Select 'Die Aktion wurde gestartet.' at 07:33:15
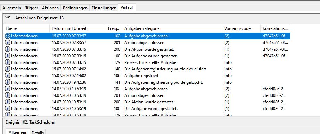The image size is (320, 134). click(149, 49)
